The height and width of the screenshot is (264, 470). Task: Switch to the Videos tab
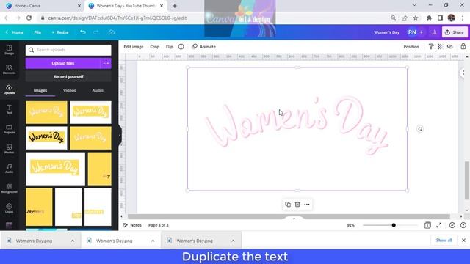click(x=70, y=90)
